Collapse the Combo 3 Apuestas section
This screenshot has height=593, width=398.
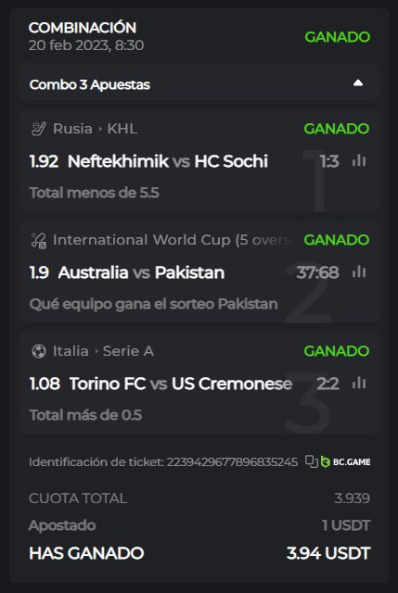pos(358,83)
